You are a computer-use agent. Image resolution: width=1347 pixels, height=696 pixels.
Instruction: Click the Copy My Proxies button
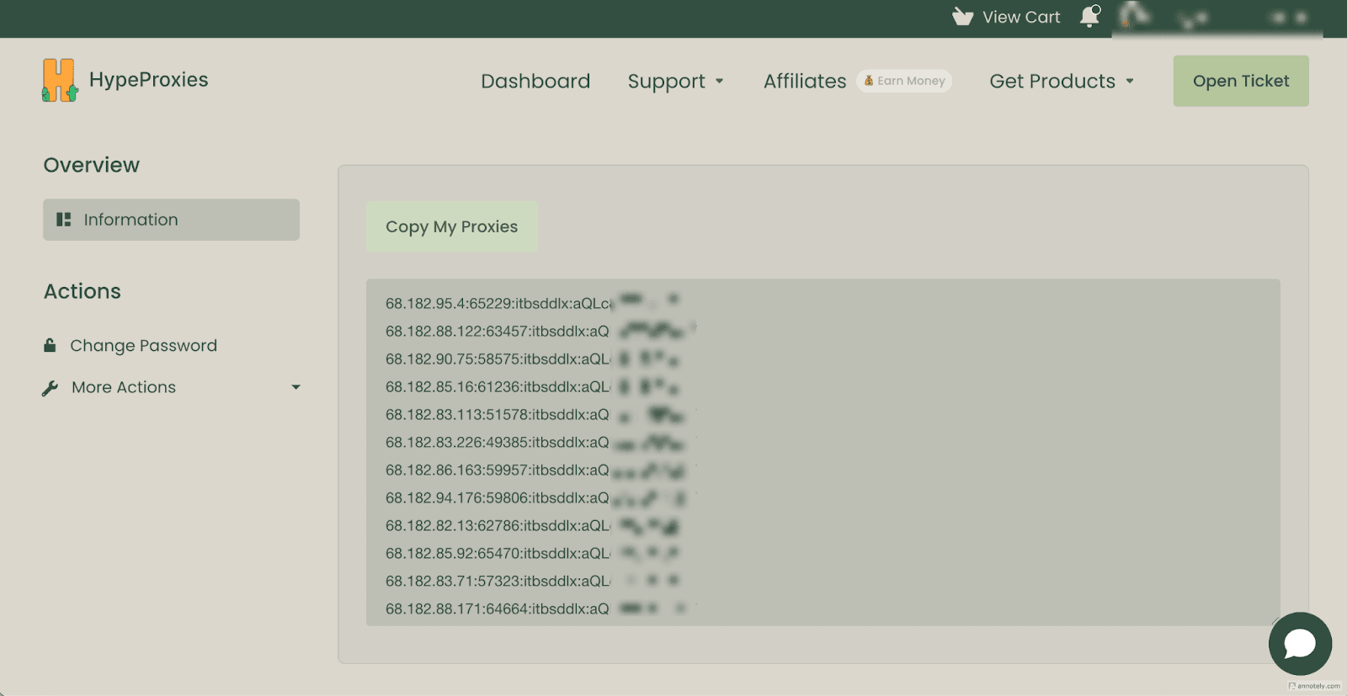tap(452, 226)
